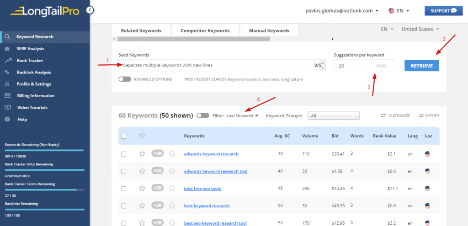Screen dimensions: 468x226
Task: Click the Rank Tracker Terms Remaining bar
Action: pos(44,189)
